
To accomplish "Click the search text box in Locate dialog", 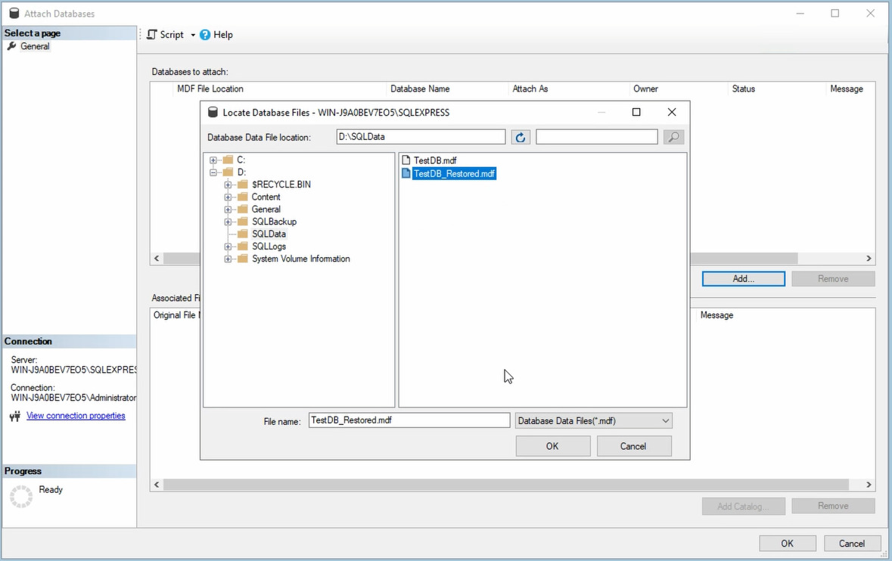I will pyautogui.click(x=597, y=137).
